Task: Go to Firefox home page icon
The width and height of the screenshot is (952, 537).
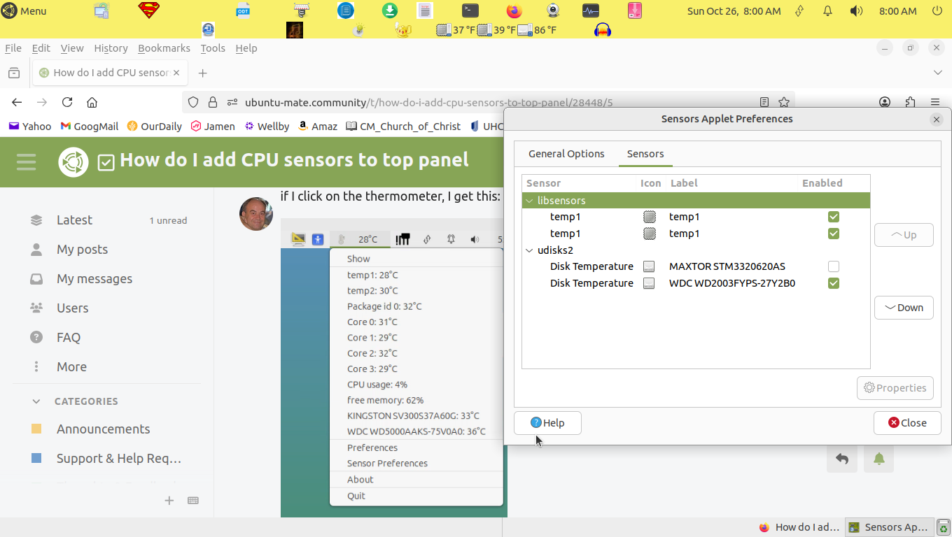Action: (x=92, y=102)
